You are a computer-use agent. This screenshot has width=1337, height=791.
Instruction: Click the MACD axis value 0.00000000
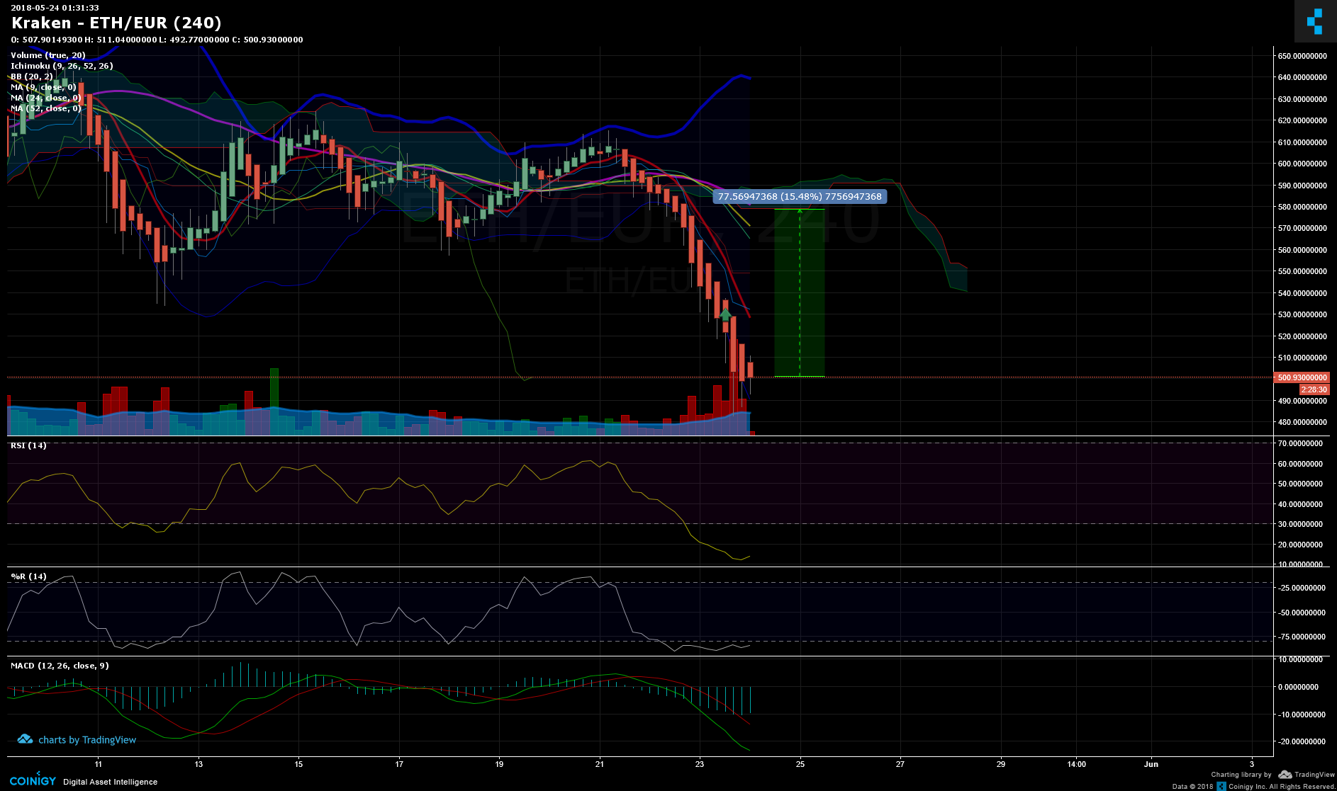tap(1298, 687)
